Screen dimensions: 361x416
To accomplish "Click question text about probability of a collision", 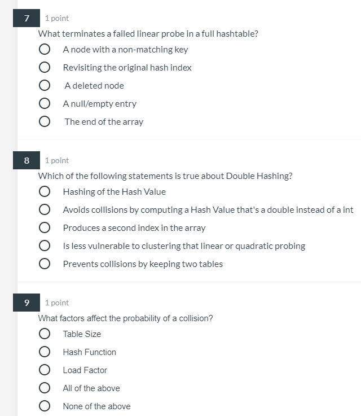I will pyautogui.click(x=125, y=318).
